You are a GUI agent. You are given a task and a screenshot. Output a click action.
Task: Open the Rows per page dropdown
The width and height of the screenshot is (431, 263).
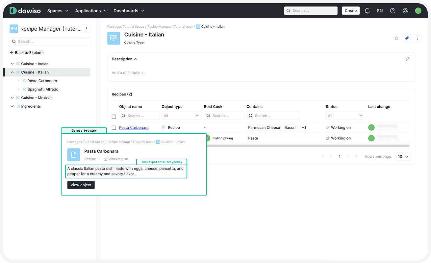(x=403, y=157)
